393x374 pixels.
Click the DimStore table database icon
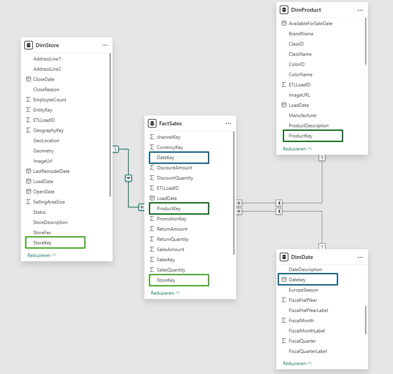click(28, 45)
